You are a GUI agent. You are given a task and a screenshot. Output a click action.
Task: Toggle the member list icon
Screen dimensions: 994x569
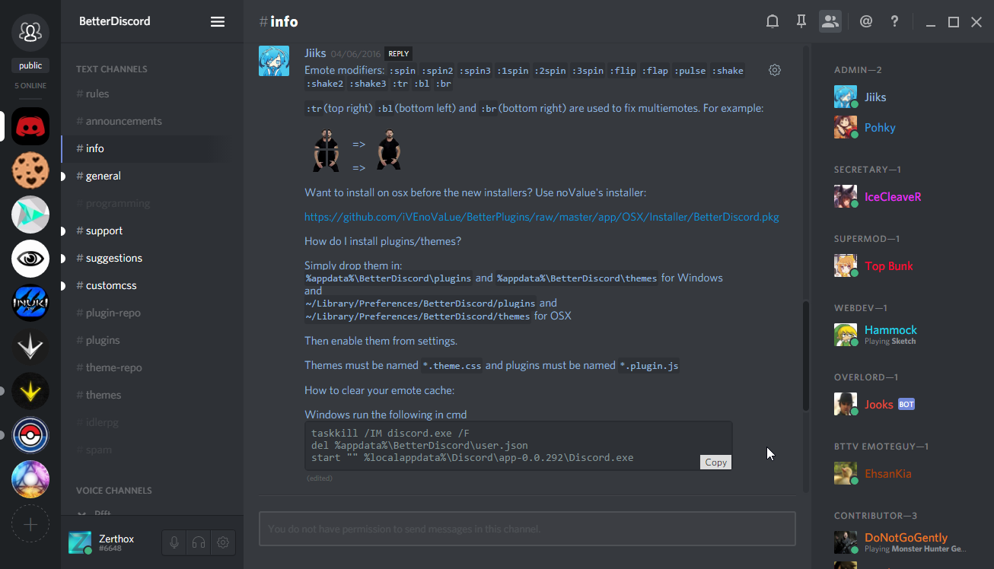click(x=830, y=21)
